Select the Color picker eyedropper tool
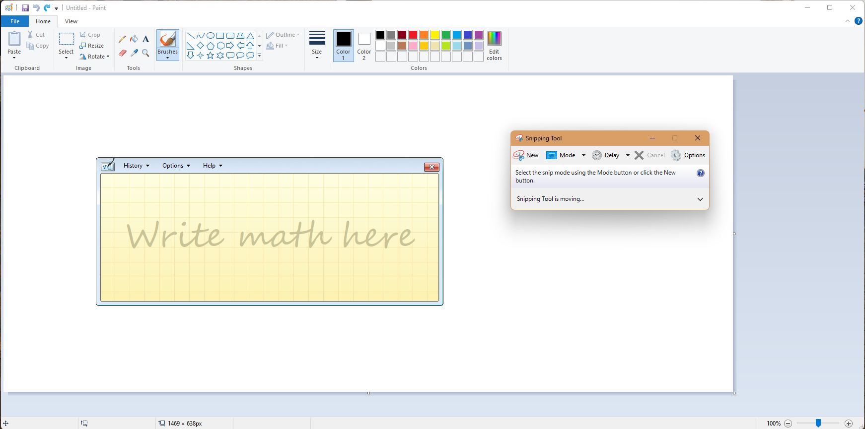Viewport: 865px width, 429px height. [x=134, y=53]
